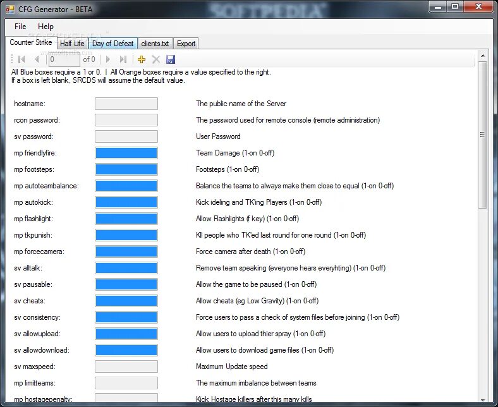The image size is (498, 407).
Task: Click 'Footsteps (1-on 0-off)' description
Action: coord(228,169)
